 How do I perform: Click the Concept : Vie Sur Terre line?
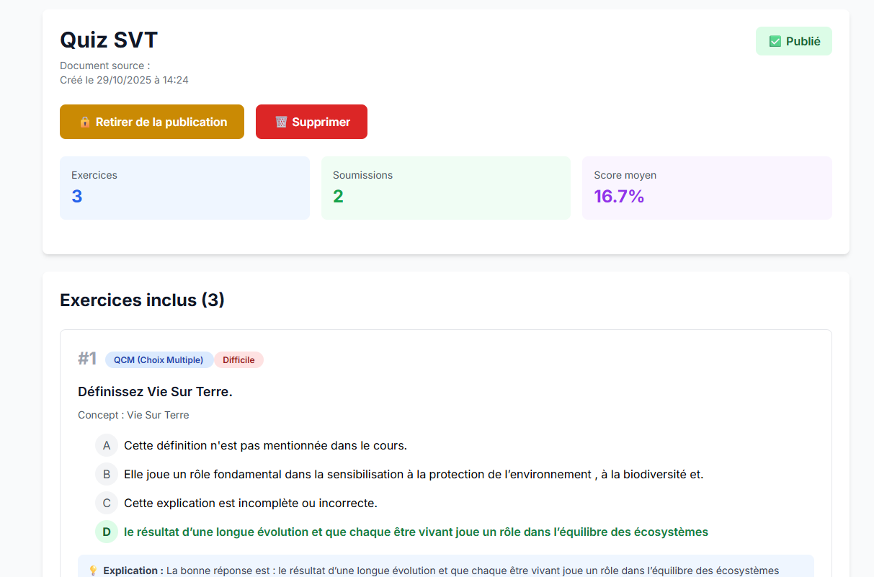(x=133, y=415)
